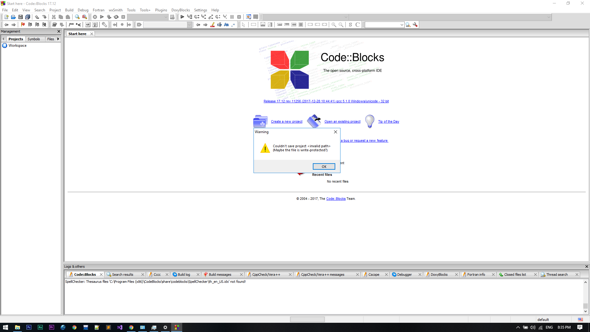
Task: Toggle match case 'Aa' search option
Action: pos(226,25)
